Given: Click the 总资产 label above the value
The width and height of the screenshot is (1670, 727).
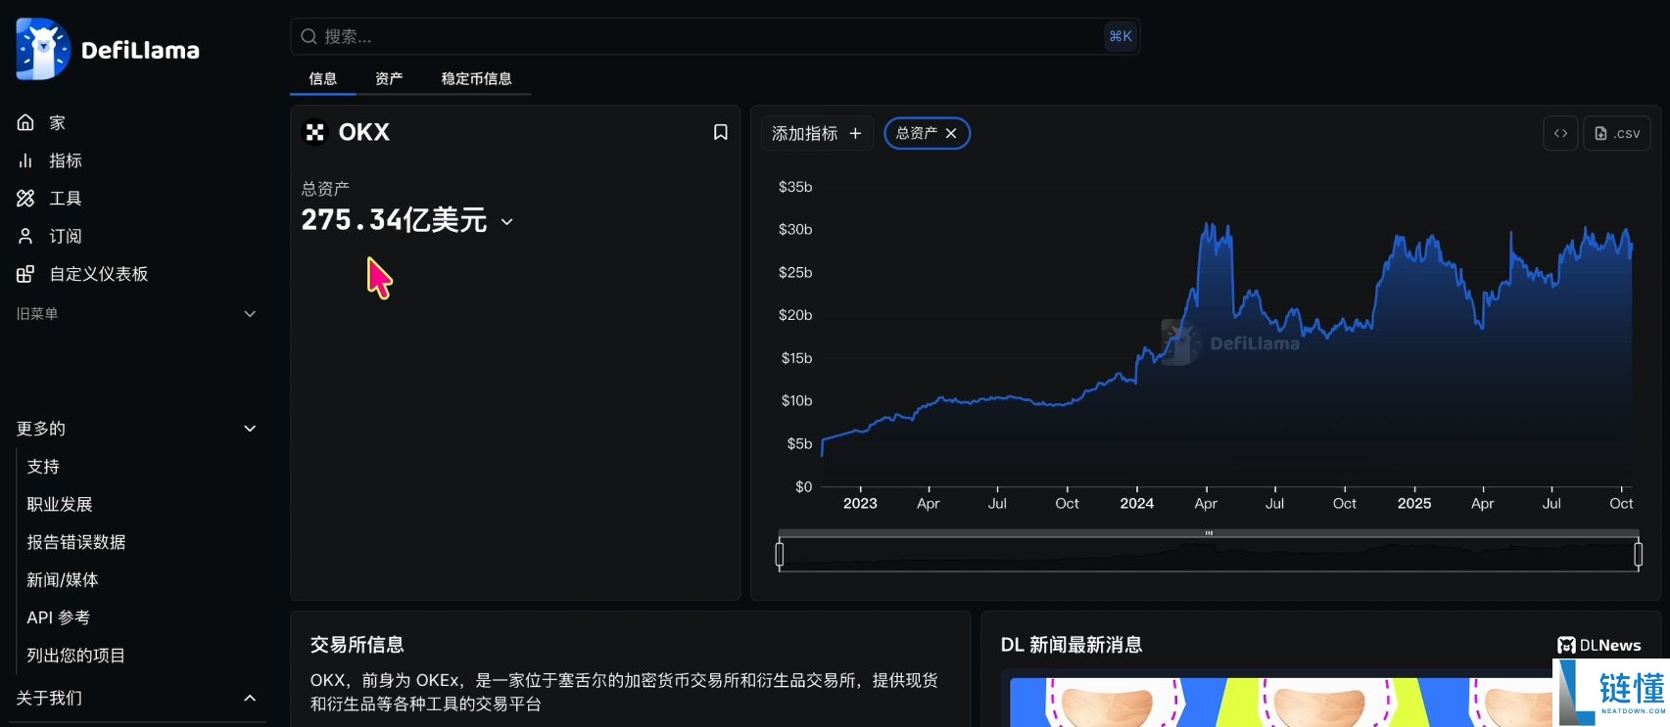Looking at the screenshot, I should [325, 188].
